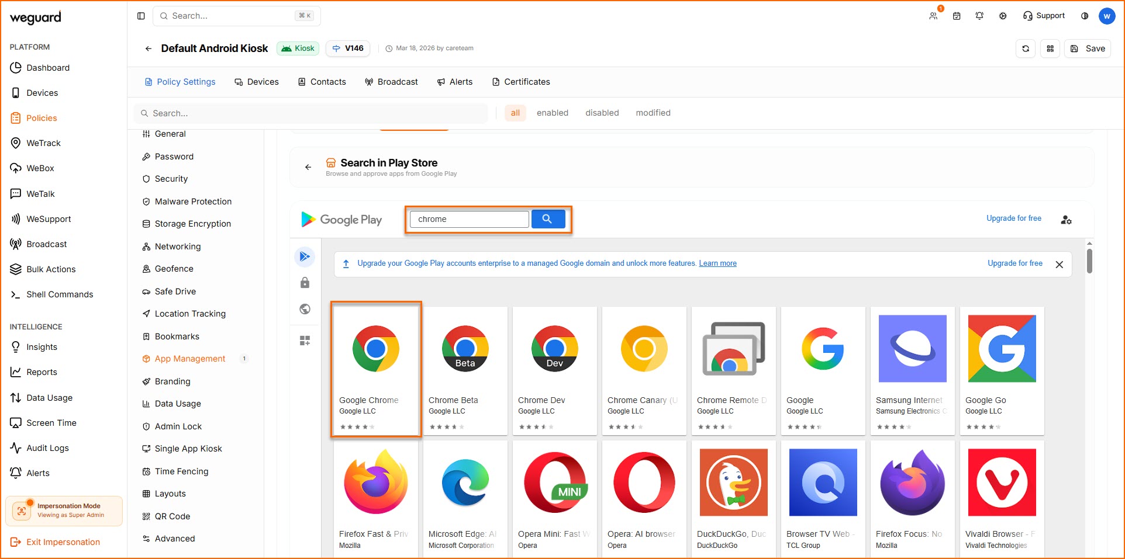Image resolution: width=1125 pixels, height=559 pixels.
Task: Toggle the dark/light theme icon
Action: [x=1085, y=16]
